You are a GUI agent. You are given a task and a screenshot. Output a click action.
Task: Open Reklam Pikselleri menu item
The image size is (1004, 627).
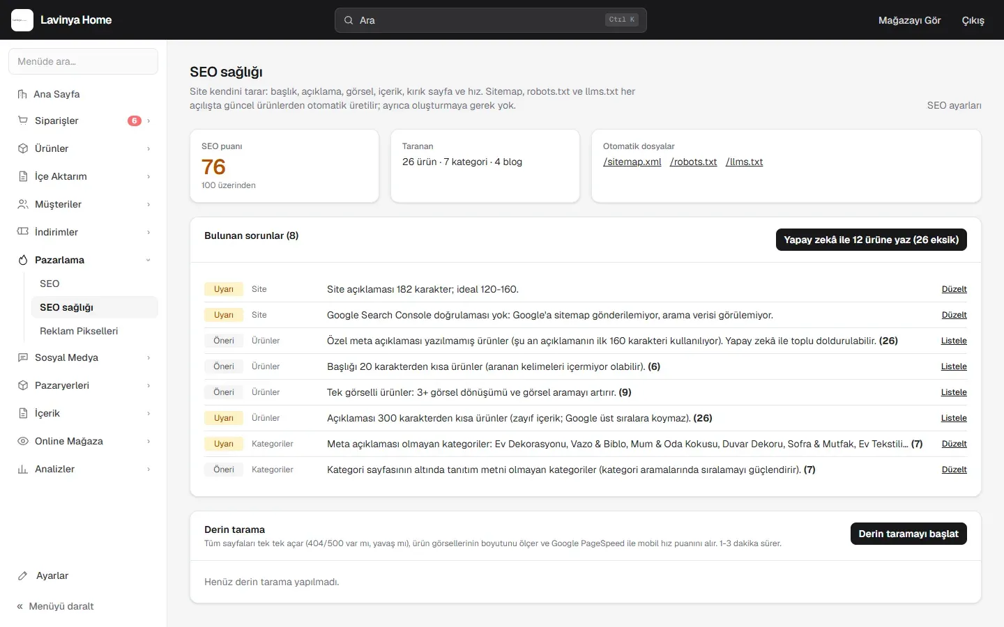click(x=94, y=331)
